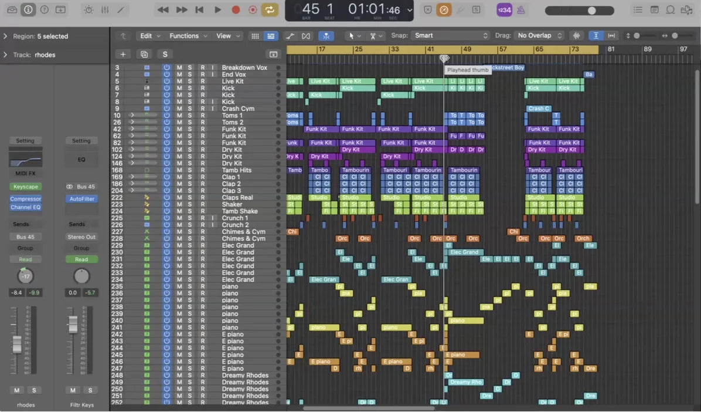This screenshot has width=701, height=412.
Task: Open the Toolbar download-tray icon
Action: click(60, 9)
